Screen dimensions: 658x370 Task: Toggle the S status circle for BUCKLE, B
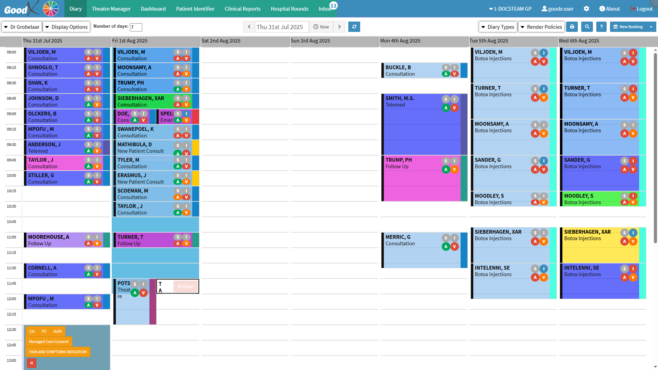coord(446,67)
